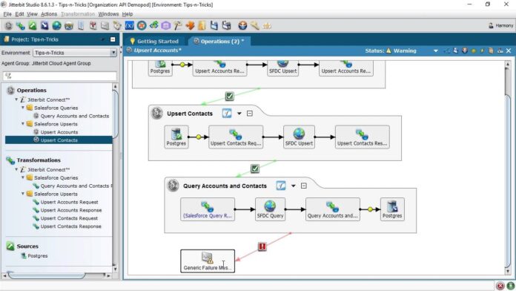The image size is (516, 291).
Task: Click the green status icon at bottom right
Action: pos(510,285)
